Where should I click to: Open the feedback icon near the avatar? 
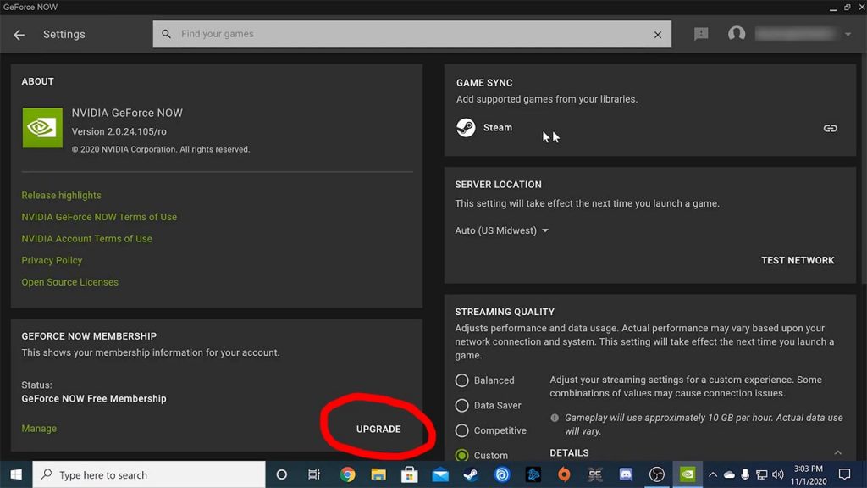click(x=701, y=34)
